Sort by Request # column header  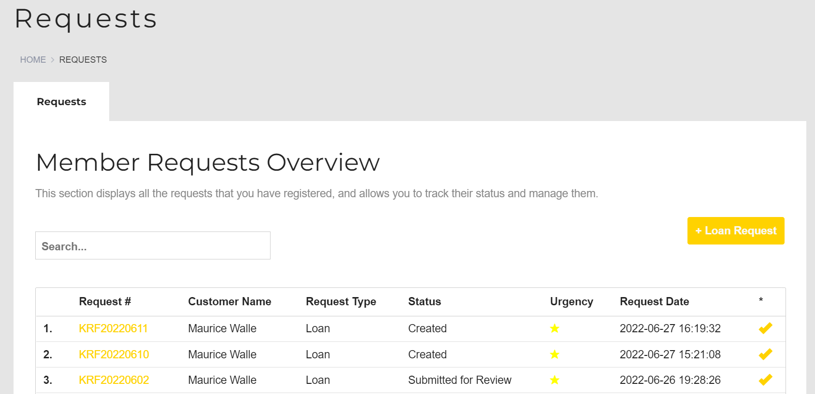105,302
